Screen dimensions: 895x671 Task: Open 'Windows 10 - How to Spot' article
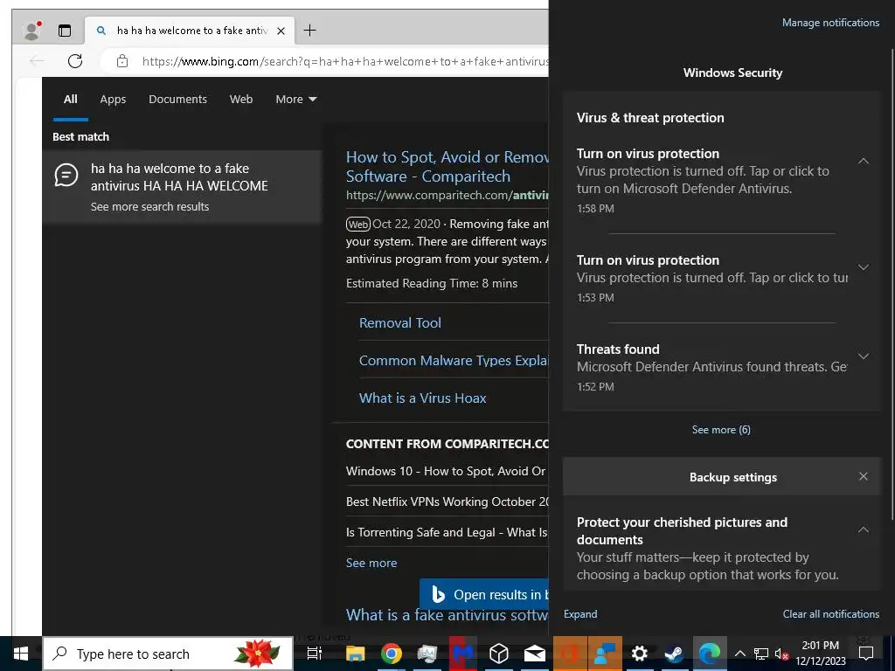coord(447,471)
